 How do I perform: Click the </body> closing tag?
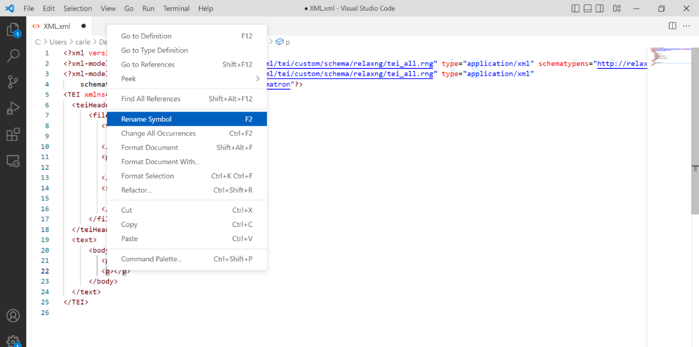(103, 281)
